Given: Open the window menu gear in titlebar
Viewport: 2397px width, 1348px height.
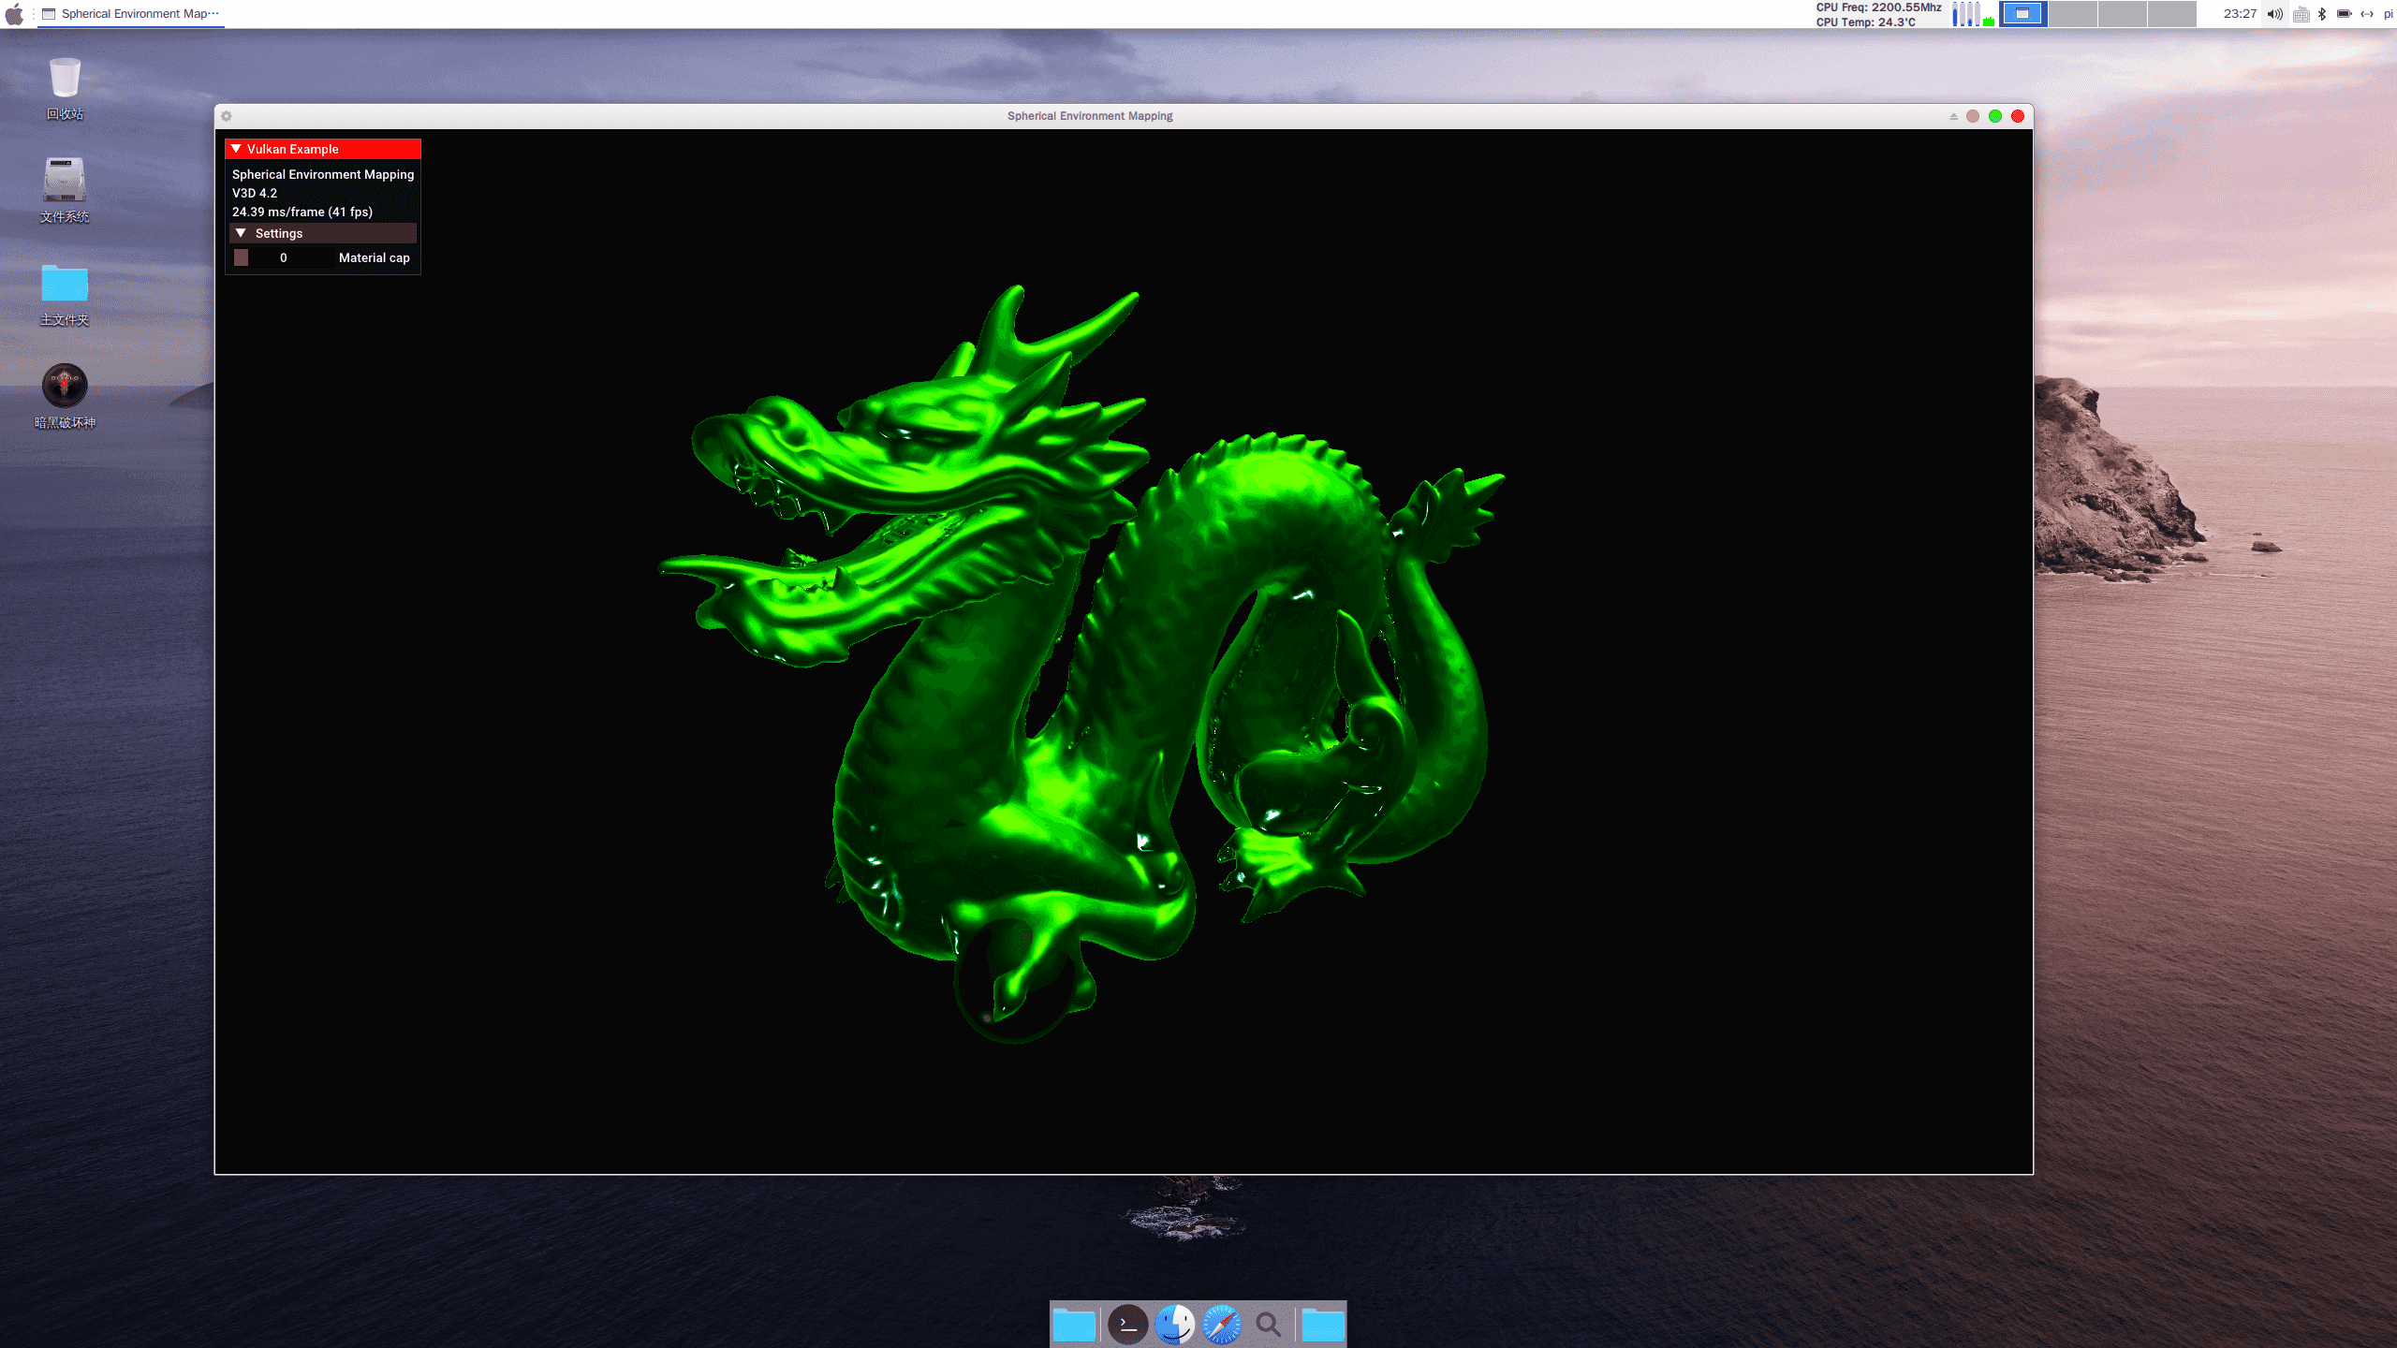Looking at the screenshot, I should 227,116.
